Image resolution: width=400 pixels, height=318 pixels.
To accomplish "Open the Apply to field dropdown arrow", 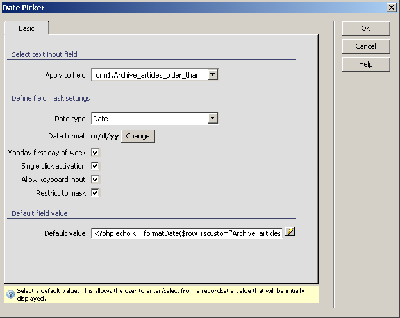I will [213, 75].
